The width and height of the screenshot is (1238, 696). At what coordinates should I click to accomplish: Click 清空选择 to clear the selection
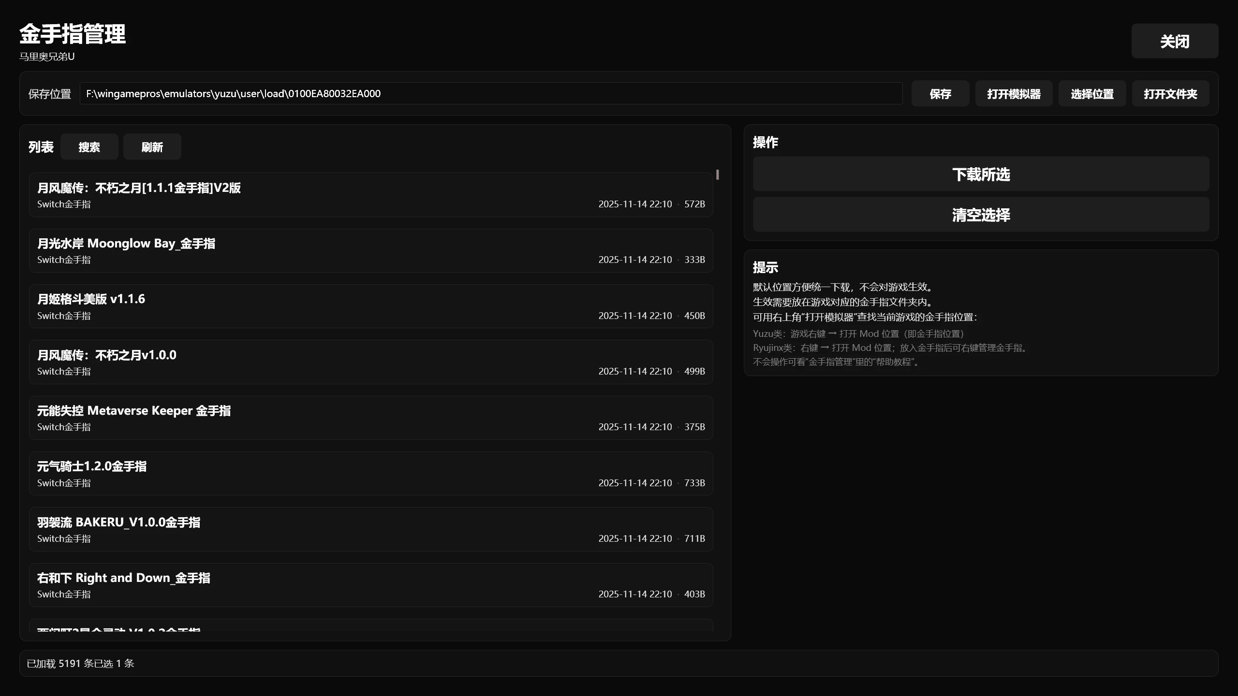(x=981, y=215)
